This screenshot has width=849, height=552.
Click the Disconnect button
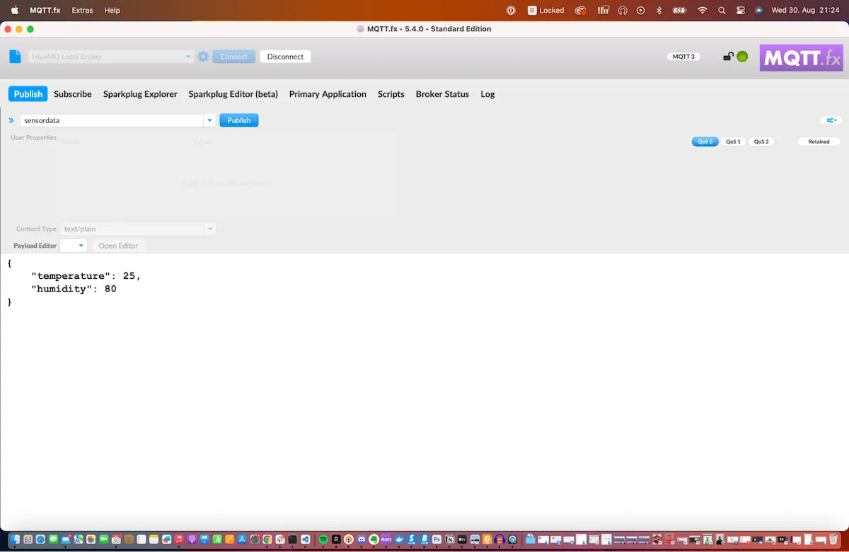285,57
